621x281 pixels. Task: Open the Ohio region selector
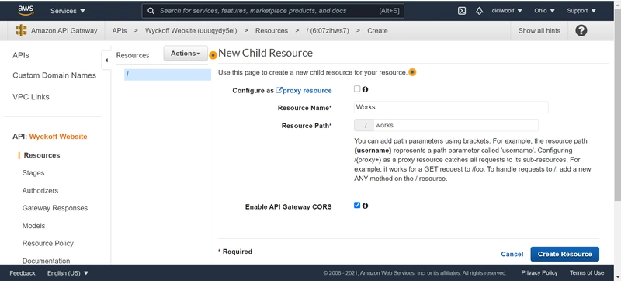pos(545,11)
